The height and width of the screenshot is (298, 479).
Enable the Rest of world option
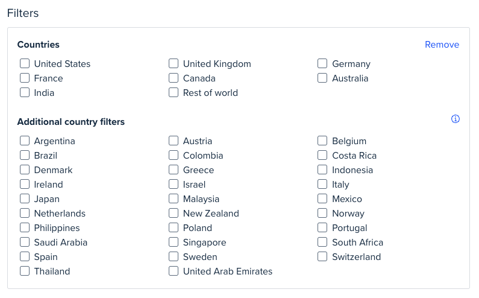tap(174, 92)
